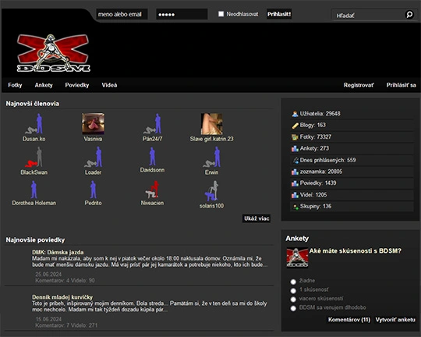Click the Ankety chart icon in stats
The height and width of the screenshot is (337, 421).
click(x=295, y=149)
